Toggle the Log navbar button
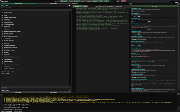180x112 pixels. pyautogui.click(x=101, y=1)
